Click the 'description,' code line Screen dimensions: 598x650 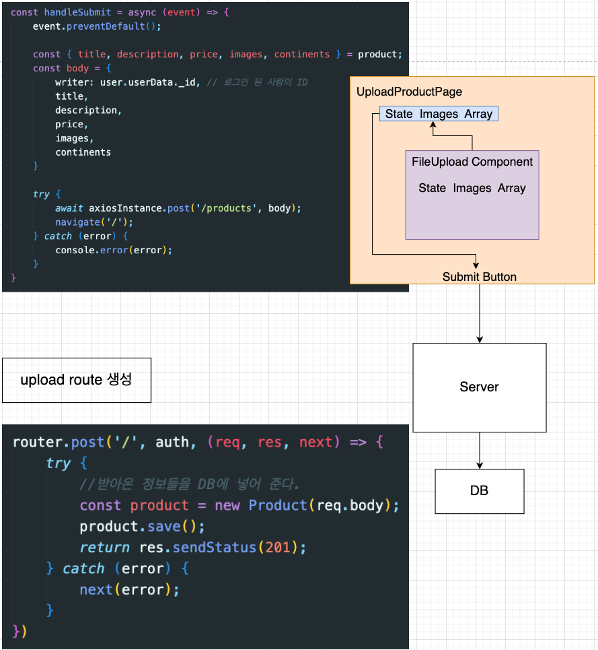(x=88, y=110)
